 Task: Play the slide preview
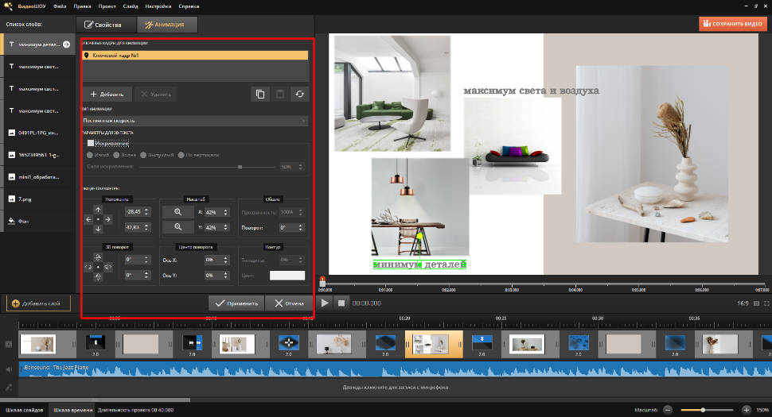[325, 303]
